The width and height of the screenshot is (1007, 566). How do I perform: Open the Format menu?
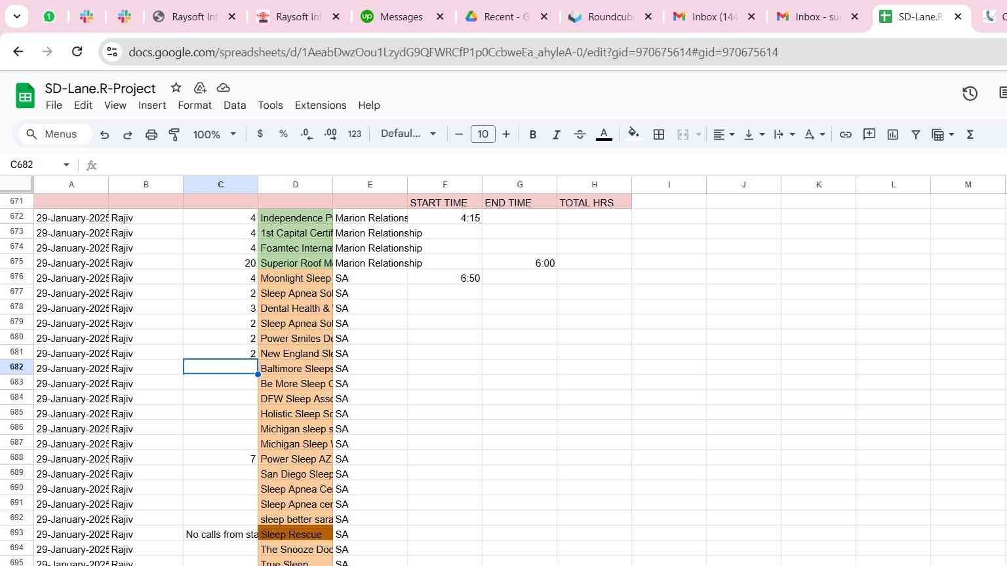[195, 105]
